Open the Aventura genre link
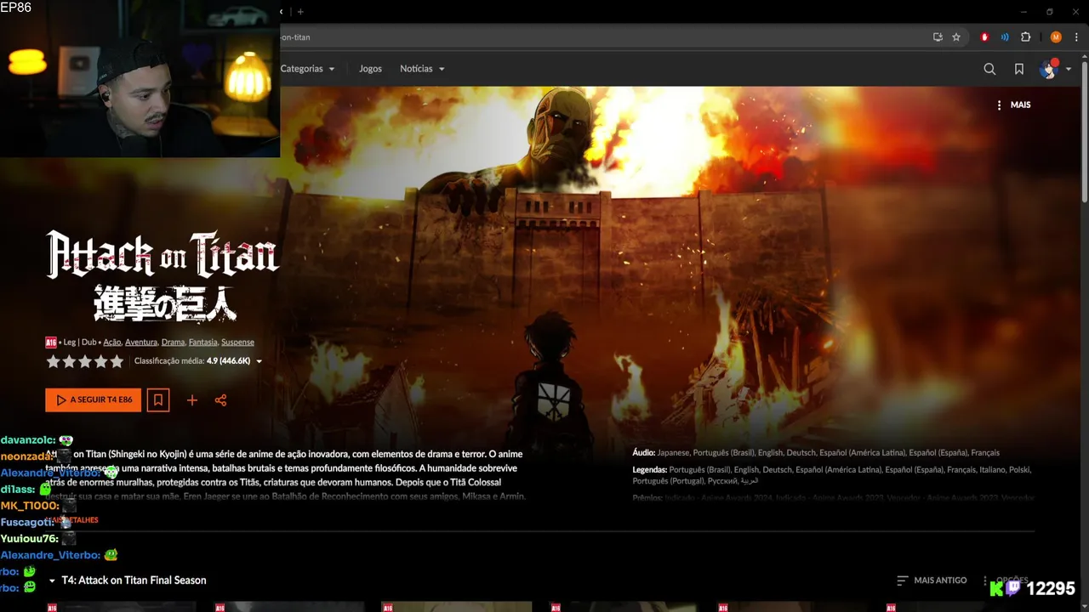 pyautogui.click(x=141, y=343)
